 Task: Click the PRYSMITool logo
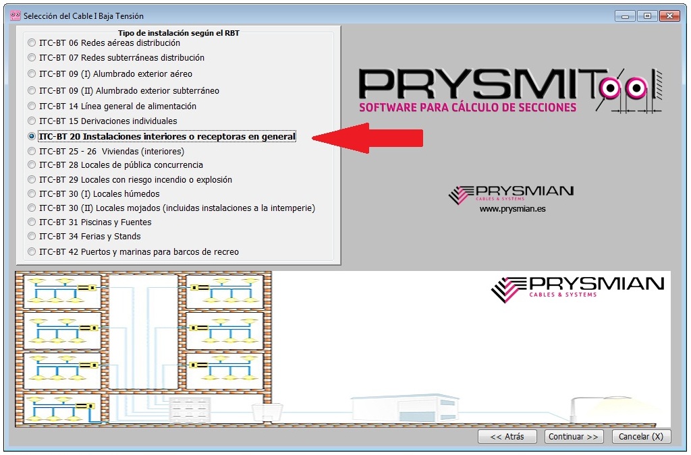510,90
